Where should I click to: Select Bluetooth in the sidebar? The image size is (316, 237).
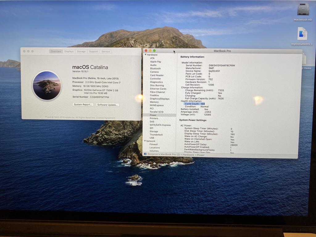point(156,69)
